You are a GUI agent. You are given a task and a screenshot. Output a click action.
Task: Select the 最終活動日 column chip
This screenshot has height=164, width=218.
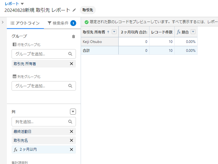point(44,131)
